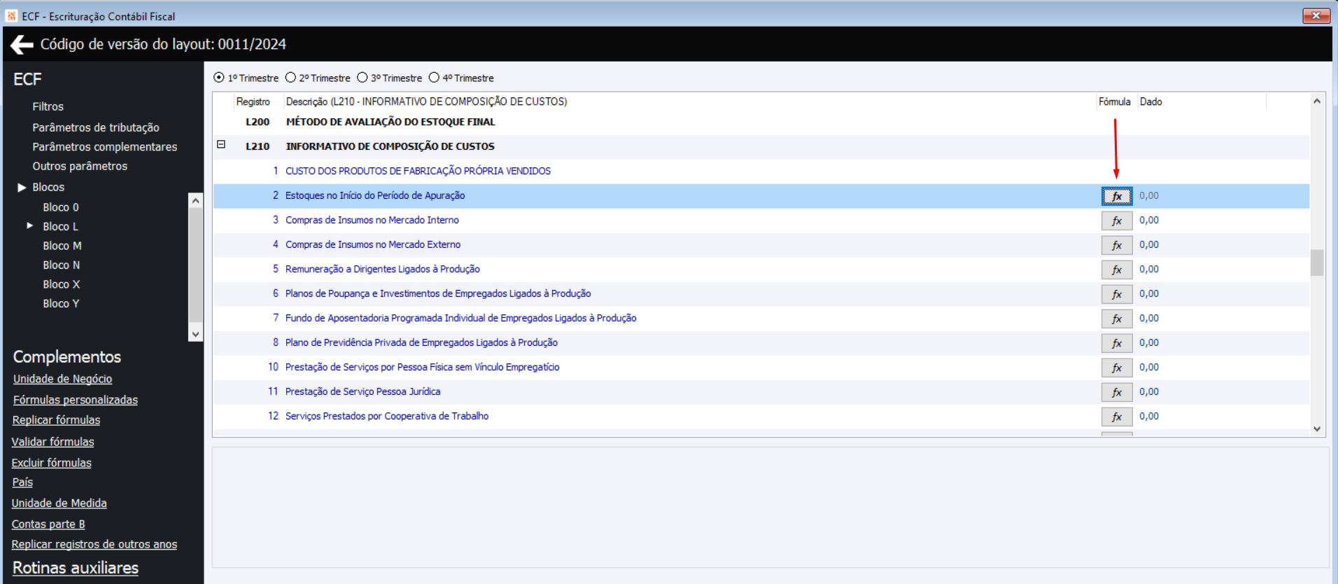Open formula for Fundo de Aposentadoria Programada row
1338x584 pixels.
(1117, 319)
